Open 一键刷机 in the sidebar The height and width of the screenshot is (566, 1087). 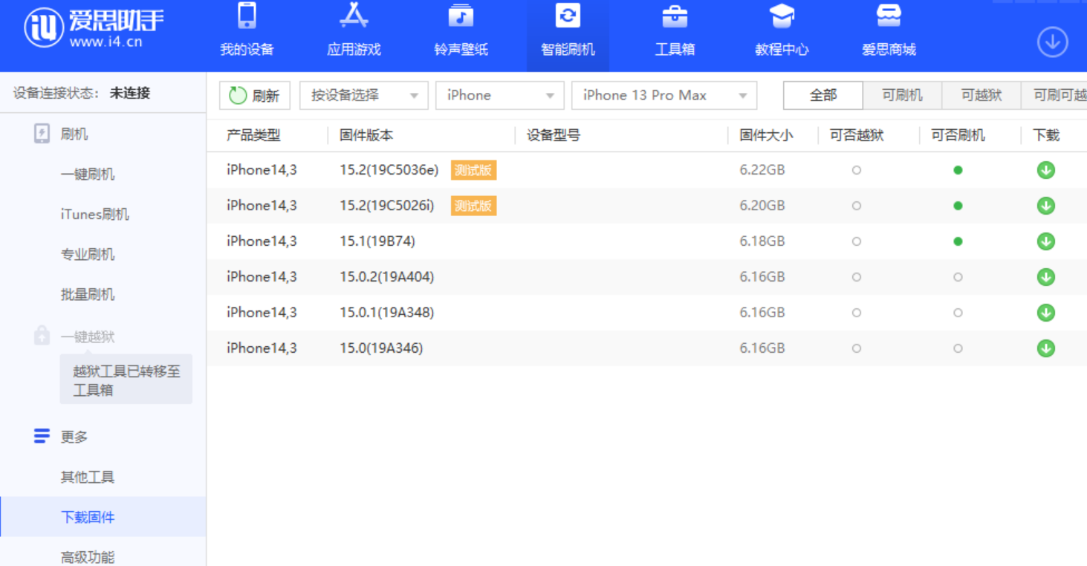(88, 175)
